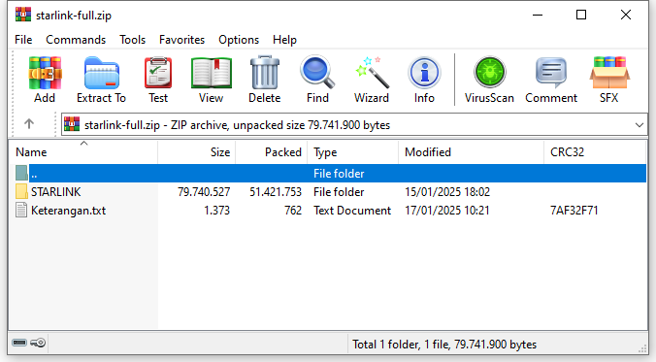Click the archive path address field
The width and height of the screenshot is (656, 362).
coord(354,125)
